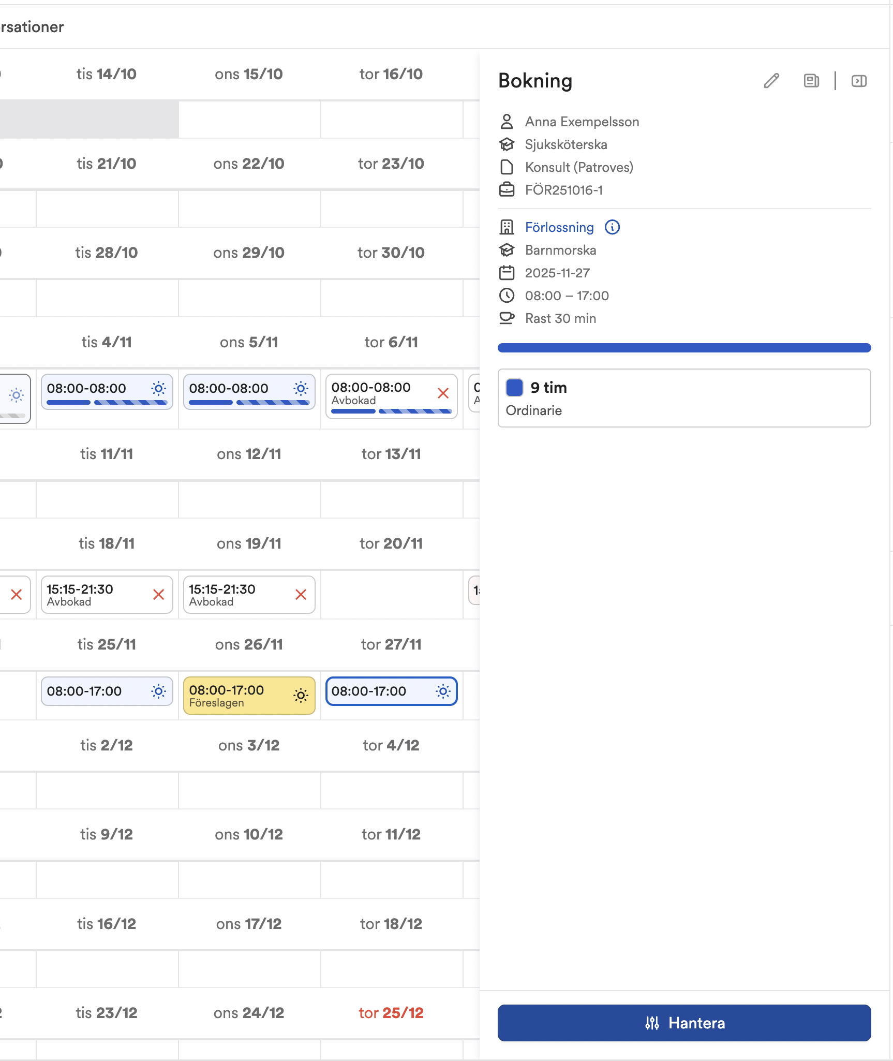Click the date header tor 16/10
Viewport: 893px width, 1061px height.
[391, 74]
